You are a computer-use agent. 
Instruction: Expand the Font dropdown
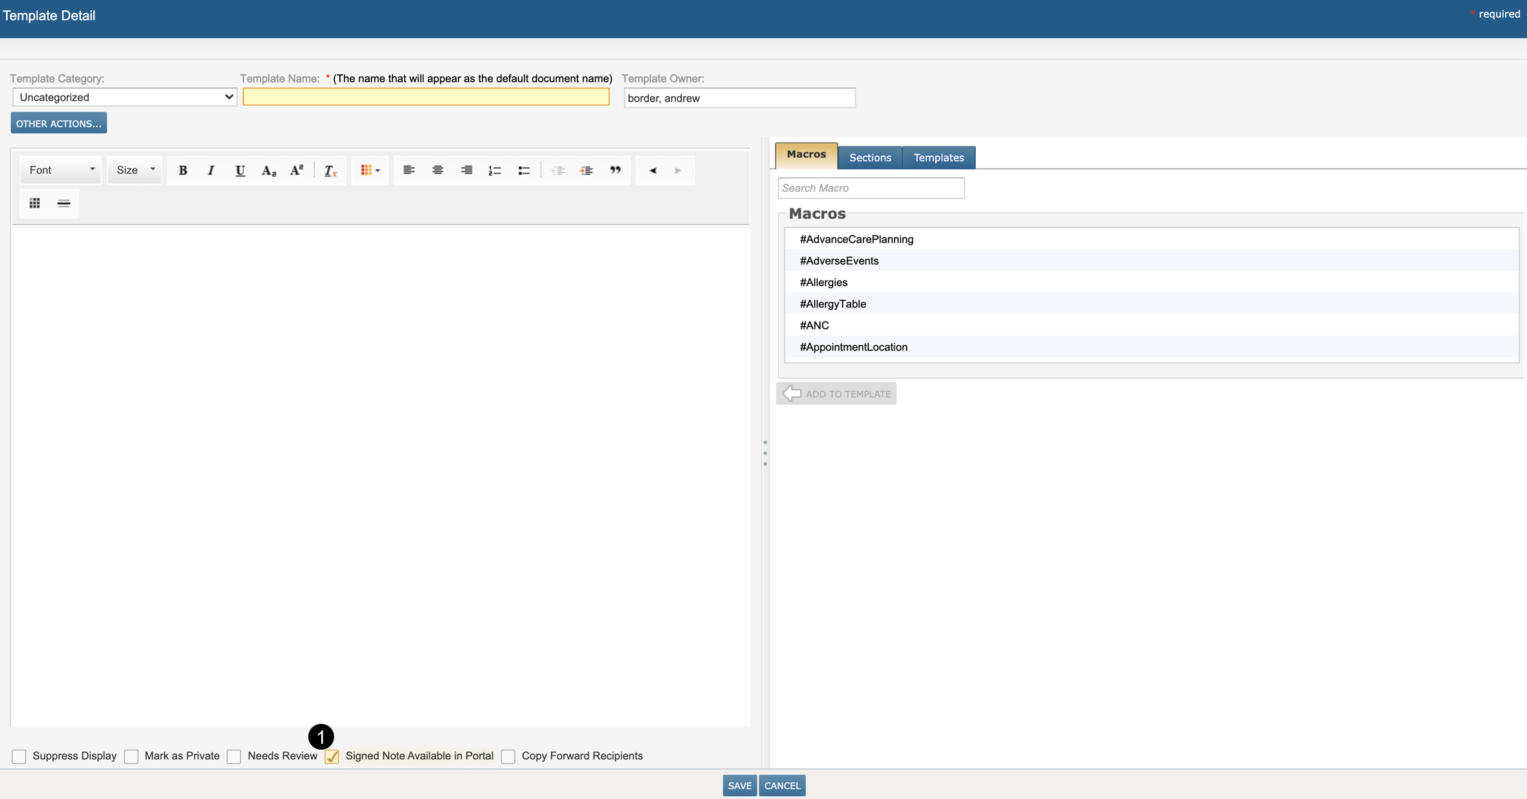click(61, 170)
